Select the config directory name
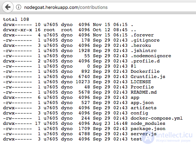Screen dimensions: 196x146 coord(139,113)
